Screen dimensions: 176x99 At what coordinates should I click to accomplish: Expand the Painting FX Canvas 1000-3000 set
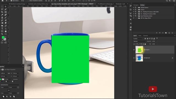137,12
